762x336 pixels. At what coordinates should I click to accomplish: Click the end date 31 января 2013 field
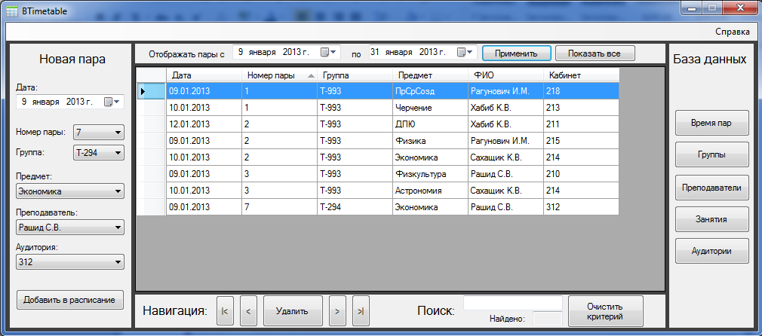click(422, 53)
